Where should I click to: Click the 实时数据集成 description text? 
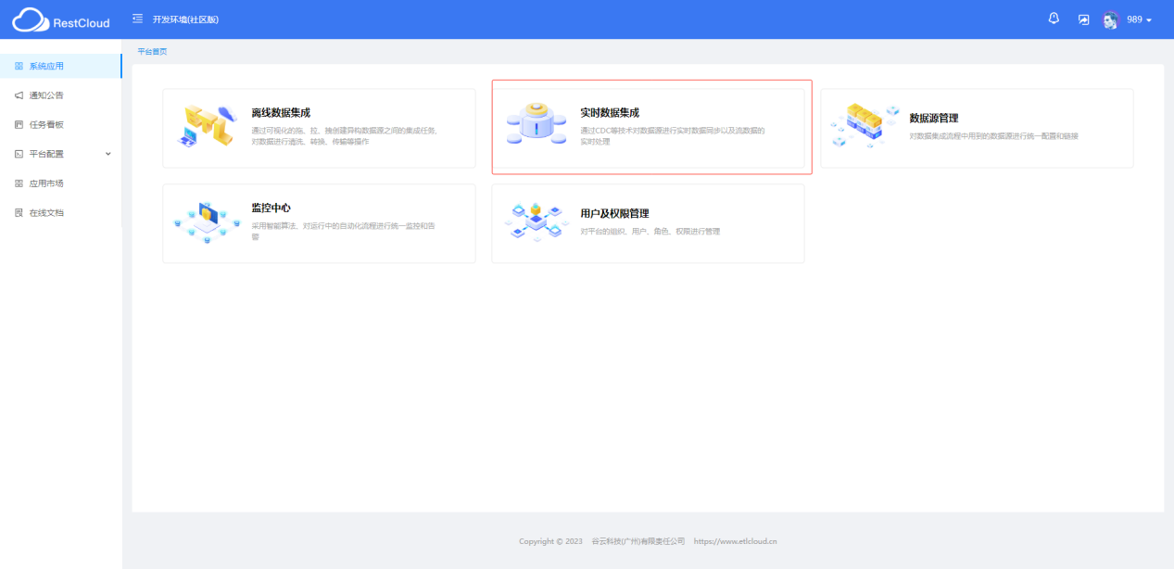click(673, 136)
